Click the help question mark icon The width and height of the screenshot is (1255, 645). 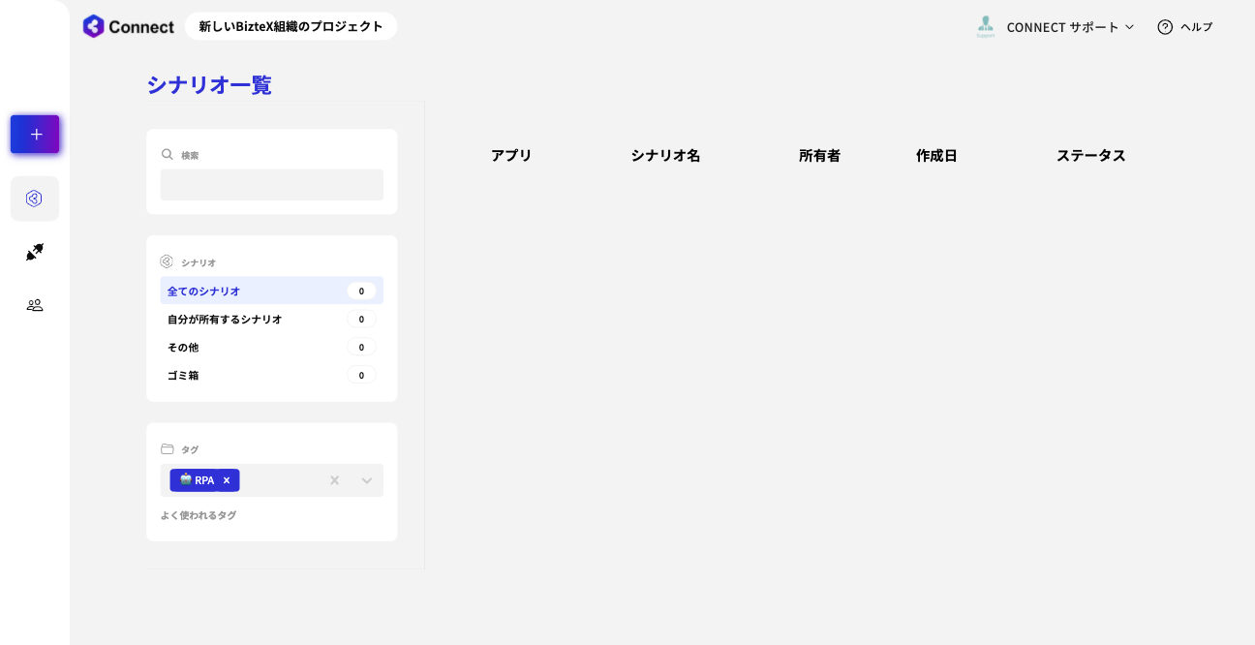click(1165, 27)
